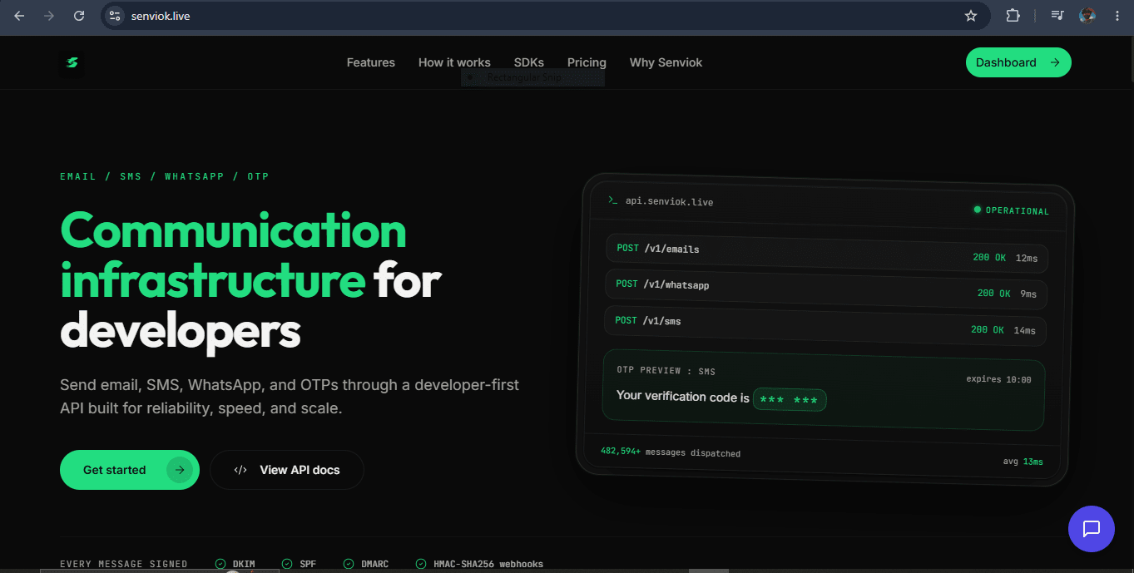Click the Get started button
This screenshot has width=1134, height=573.
pyautogui.click(x=130, y=470)
